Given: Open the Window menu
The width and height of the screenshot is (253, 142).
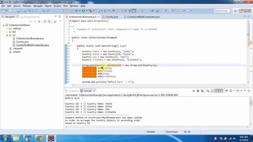Looking at the screenshot, I should coord(74,6).
